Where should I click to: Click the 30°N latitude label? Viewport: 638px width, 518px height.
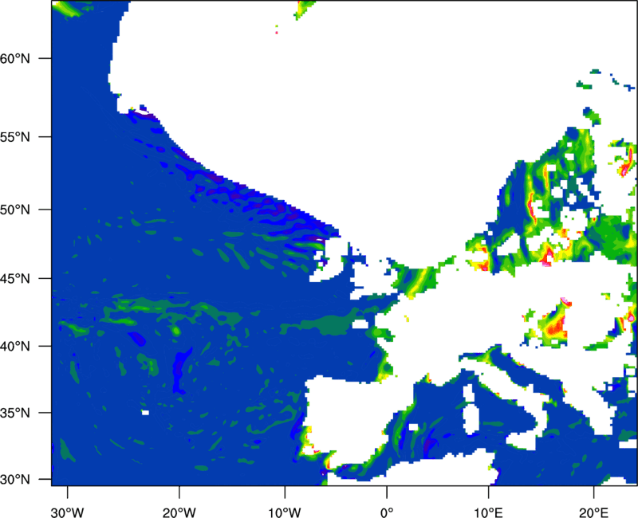[x=15, y=480]
